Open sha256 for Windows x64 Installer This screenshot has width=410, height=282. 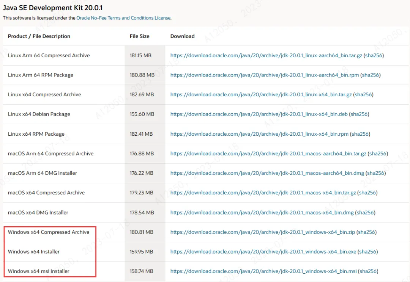coord(367,252)
